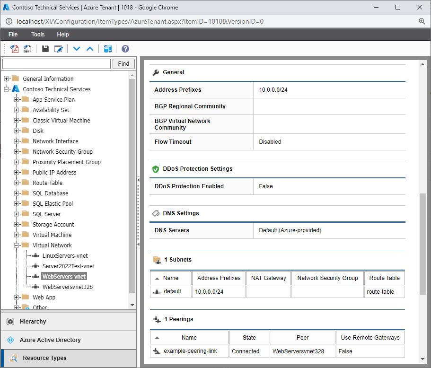
Task: Select the Classic Virtual Machine folder
Action: (62, 120)
